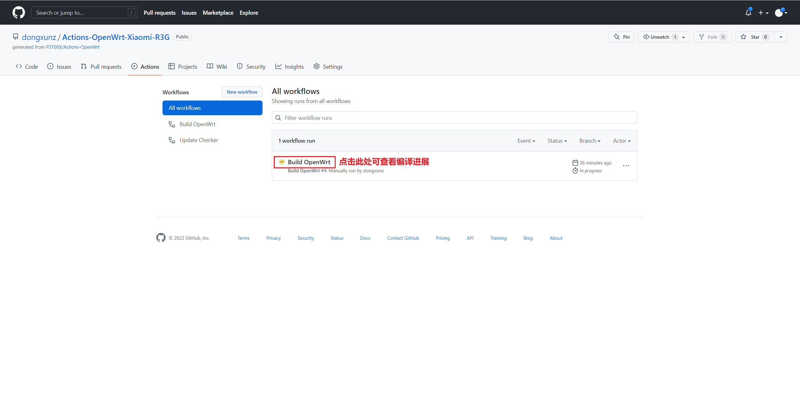800x394 pixels.
Task: Click the GitHub Octocat logo in header
Action: pyautogui.click(x=19, y=12)
